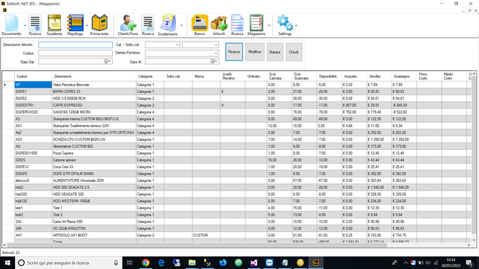The height and width of the screenshot is (269, 479).
Task: Click the first Ricerca icon next to Documento
Action: (35, 25)
